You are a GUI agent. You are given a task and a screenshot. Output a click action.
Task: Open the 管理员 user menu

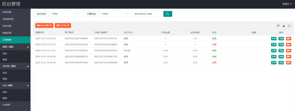[x=287, y=4]
